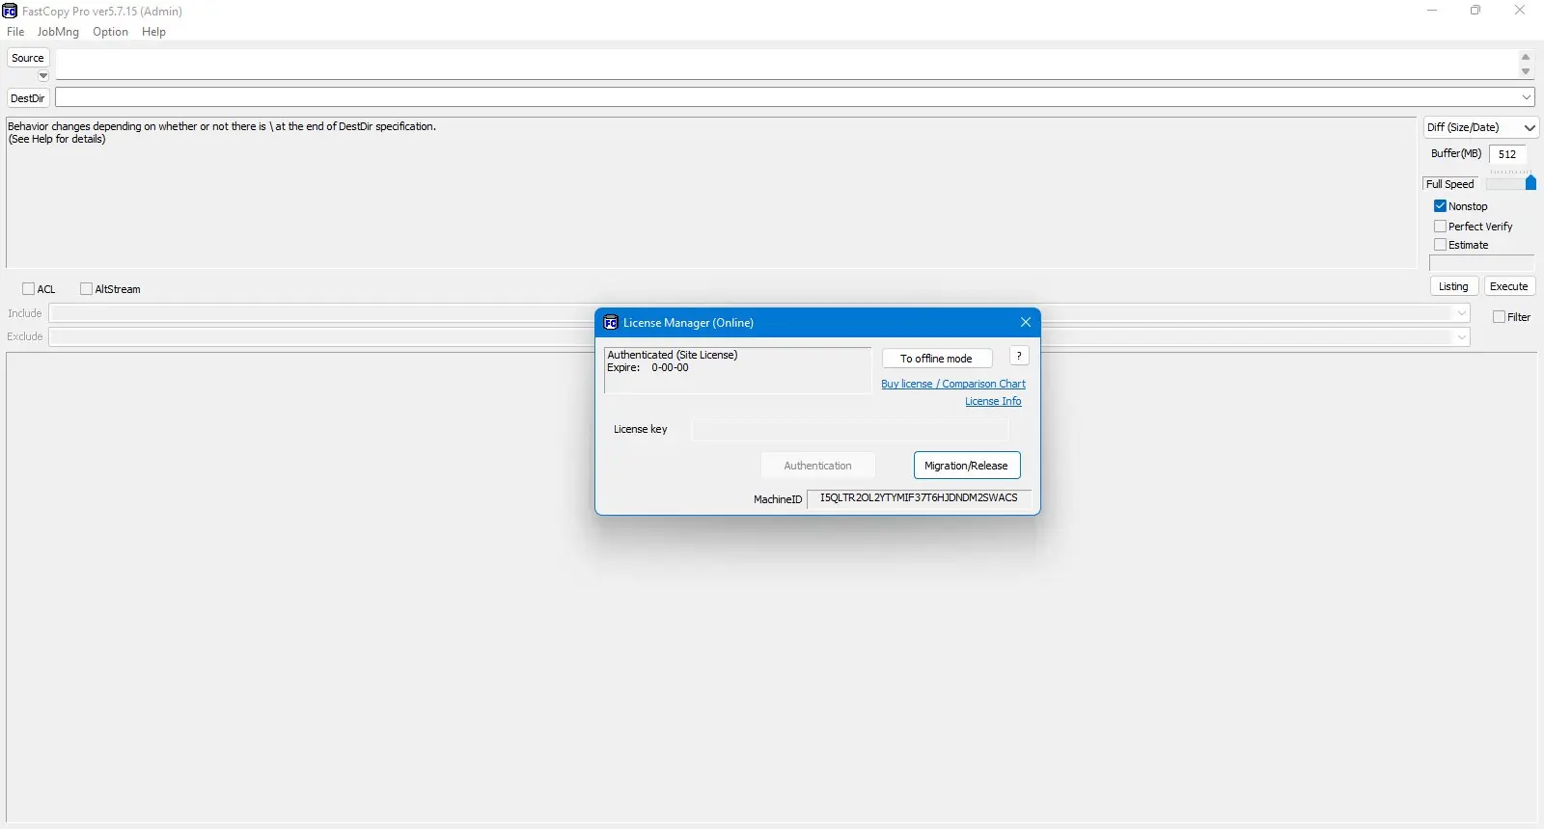Open the Diff (Size/Date) mode dropdown
This screenshot has height=829, width=1544.
(1480, 127)
